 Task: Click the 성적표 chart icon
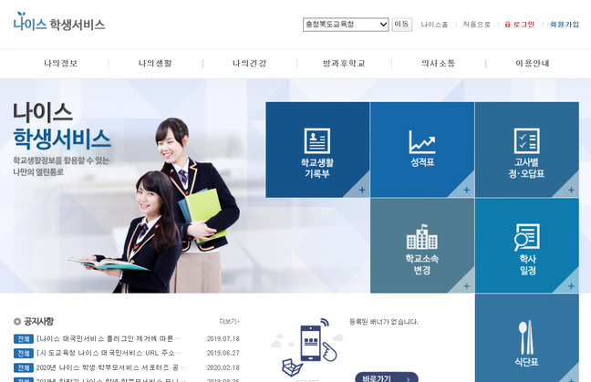click(x=422, y=141)
